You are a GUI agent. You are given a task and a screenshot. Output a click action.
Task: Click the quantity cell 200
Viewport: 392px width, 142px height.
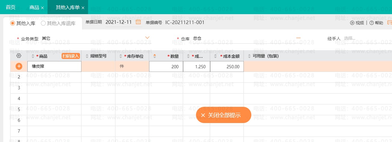pos(166,66)
